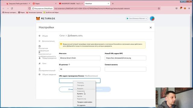Click the Отмена cancel button

[66, 89]
